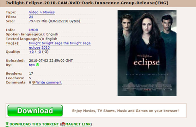Vote quality -3 negative link

(x=39, y=52)
